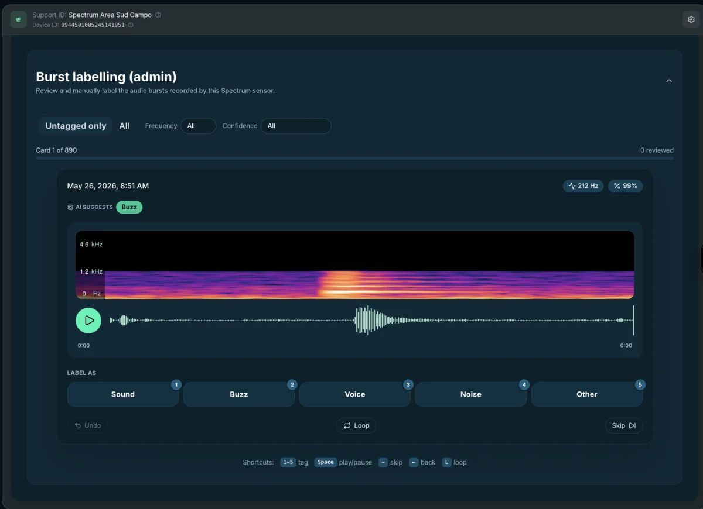Open the settings gear icon
The width and height of the screenshot is (703, 509).
click(x=691, y=19)
